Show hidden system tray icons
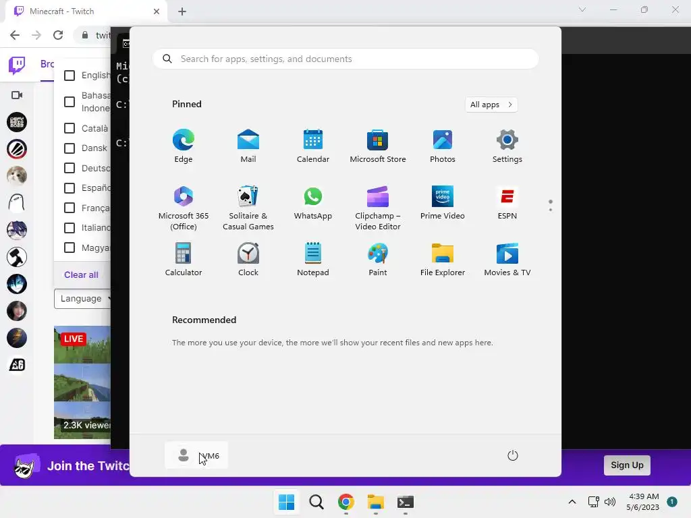The height and width of the screenshot is (518, 691). click(572, 502)
